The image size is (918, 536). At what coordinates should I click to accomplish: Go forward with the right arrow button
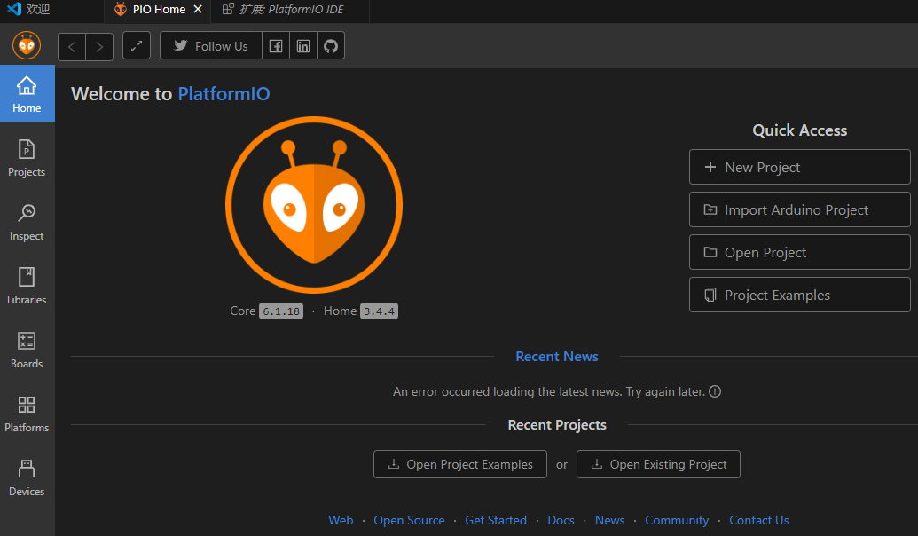coord(99,46)
